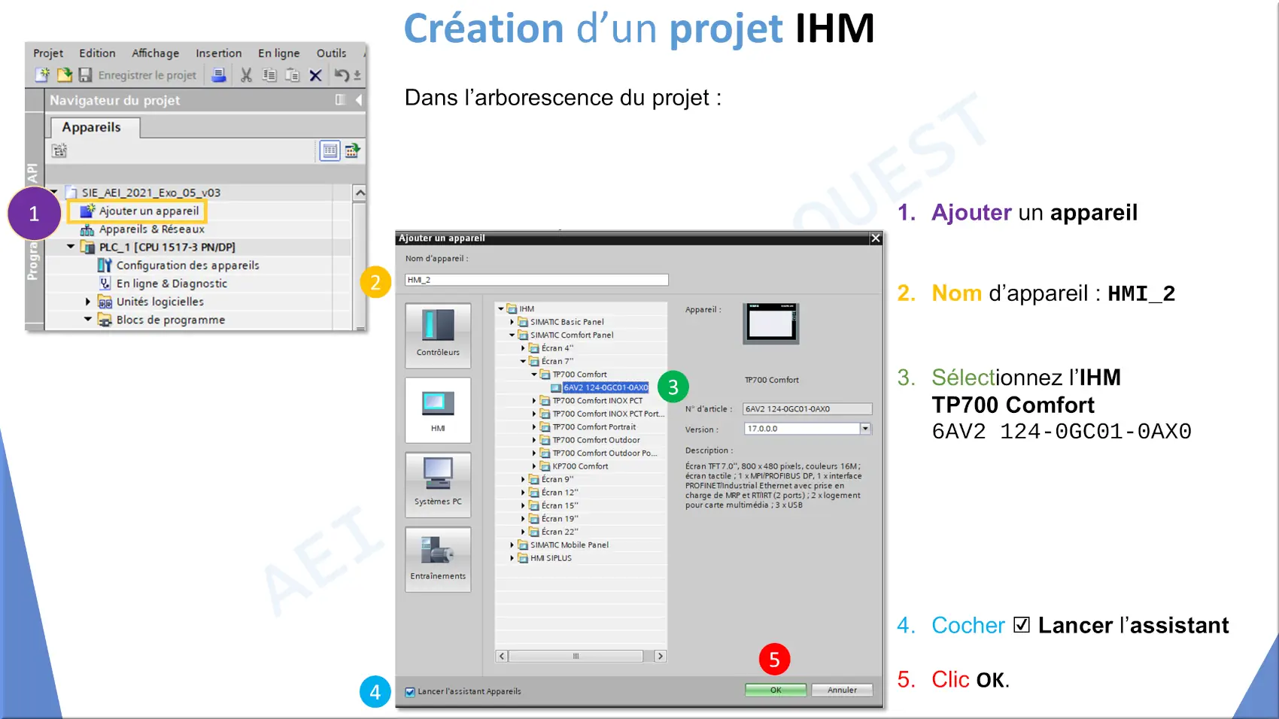Open the Version 17.0.0.0 dropdown
Image resolution: width=1279 pixels, height=719 pixels.
[x=865, y=429]
